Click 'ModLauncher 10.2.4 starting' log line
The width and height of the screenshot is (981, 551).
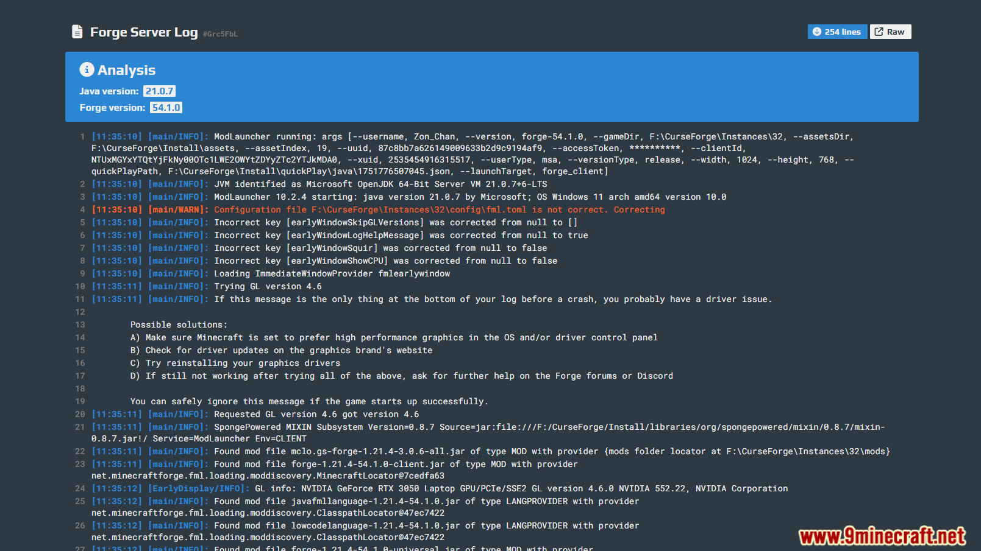coord(470,197)
